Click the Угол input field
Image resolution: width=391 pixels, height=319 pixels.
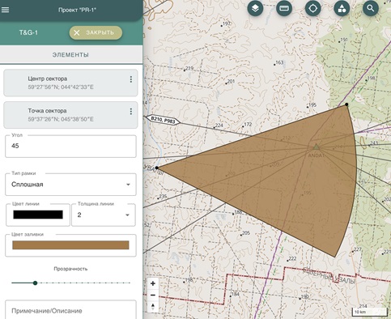[x=70, y=146]
